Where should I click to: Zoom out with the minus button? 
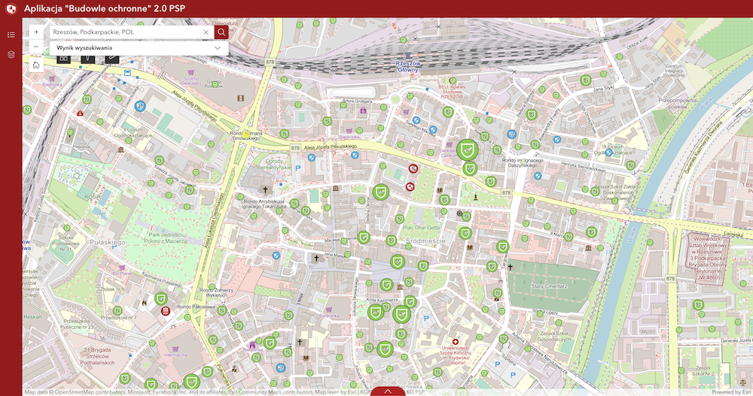click(x=36, y=47)
